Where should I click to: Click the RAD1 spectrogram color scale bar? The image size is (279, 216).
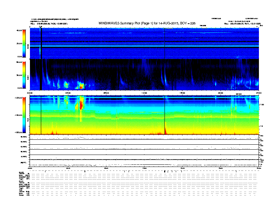24,75
